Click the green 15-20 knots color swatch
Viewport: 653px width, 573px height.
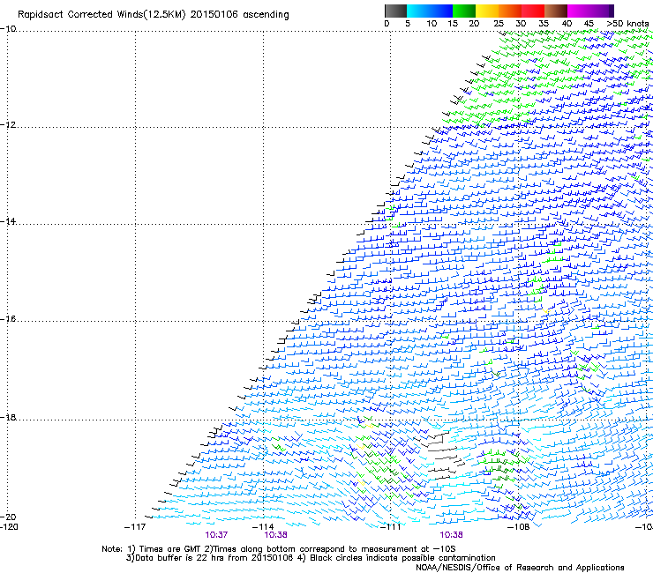[464, 11]
